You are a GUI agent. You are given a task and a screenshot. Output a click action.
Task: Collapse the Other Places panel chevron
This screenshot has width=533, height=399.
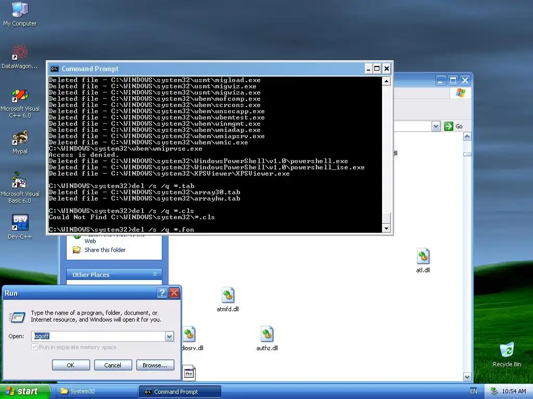click(155, 274)
